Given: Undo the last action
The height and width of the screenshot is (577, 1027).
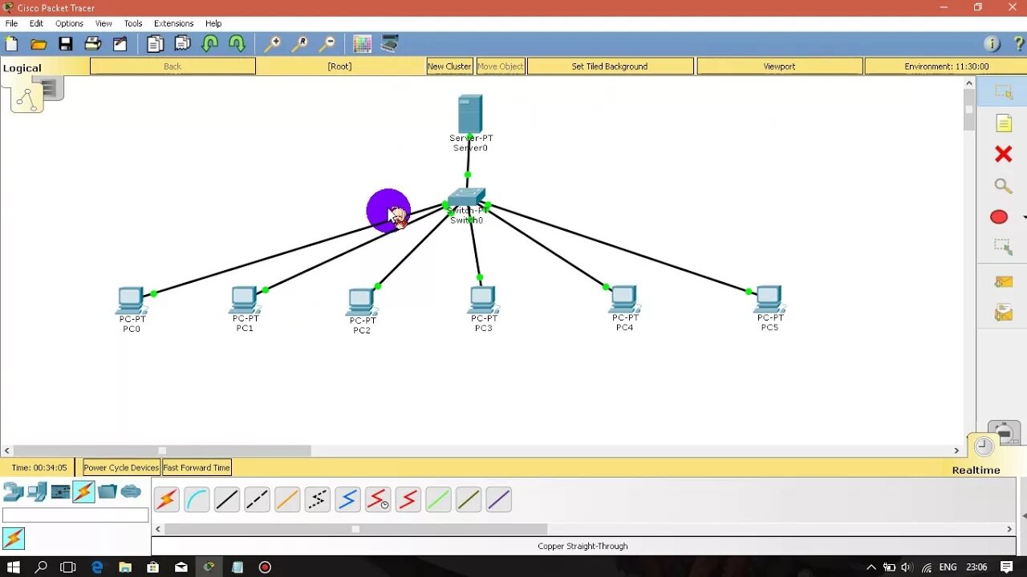Looking at the screenshot, I should [x=210, y=44].
